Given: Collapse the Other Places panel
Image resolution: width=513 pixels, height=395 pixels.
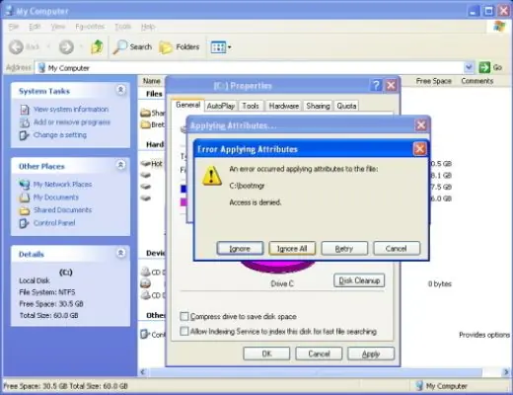Looking at the screenshot, I should pyautogui.click(x=120, y=165).
